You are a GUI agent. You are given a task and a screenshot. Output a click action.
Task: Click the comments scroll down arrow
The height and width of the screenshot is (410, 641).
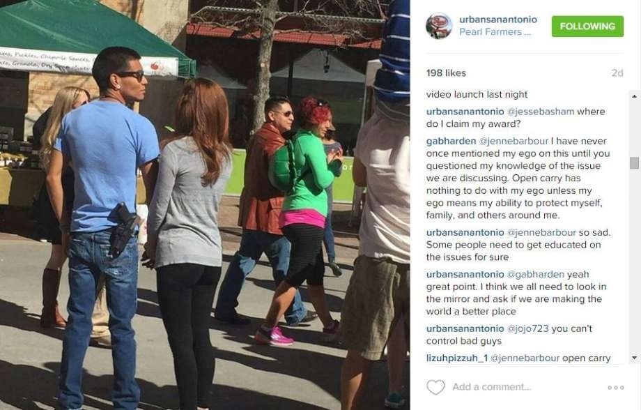point(634,358)
